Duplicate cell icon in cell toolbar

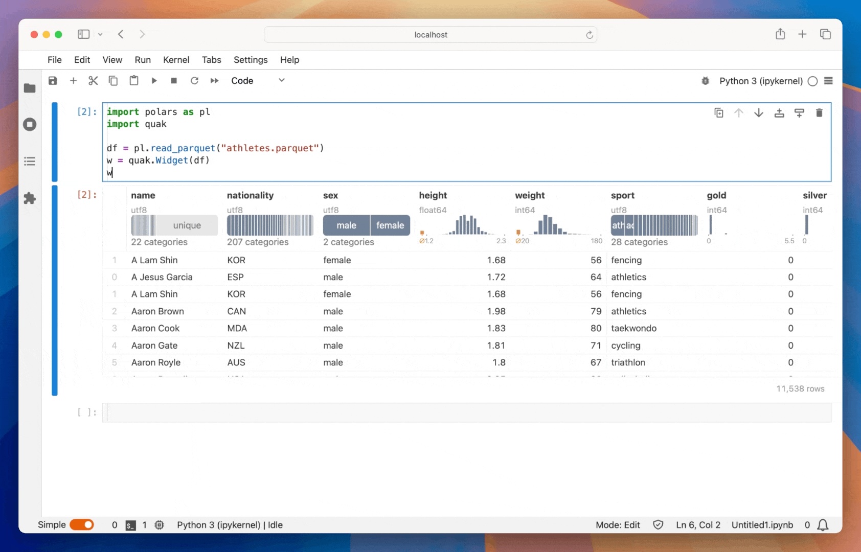coord(718,113)
